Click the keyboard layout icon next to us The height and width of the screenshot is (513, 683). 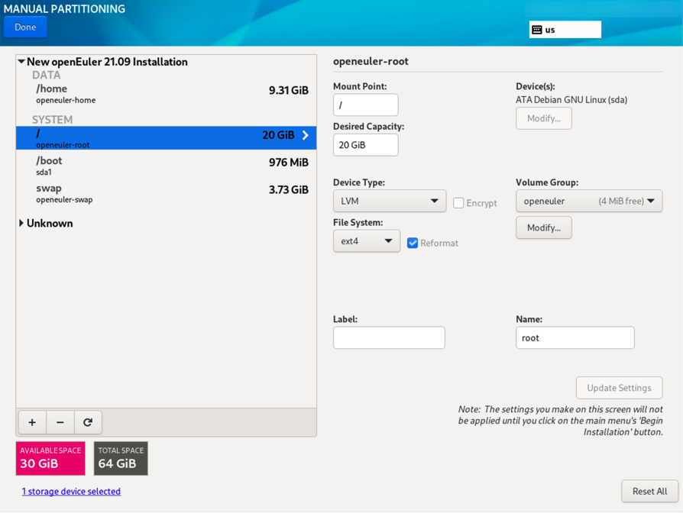click(x=537, y=30)
